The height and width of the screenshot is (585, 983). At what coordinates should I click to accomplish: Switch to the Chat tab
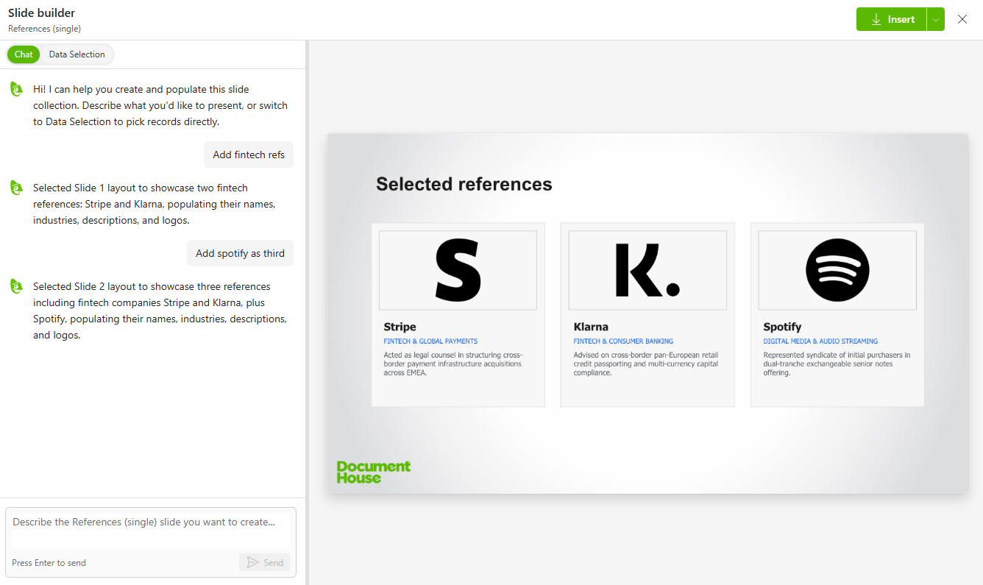click(24, 54)
